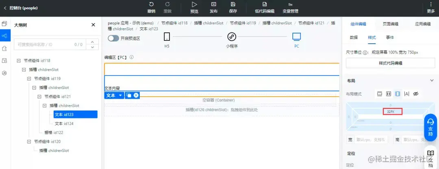The height and width of the screenshot is (169, 439).
Task: Collapse 节点组件 id121 in the tree
Action: point(39,97)
